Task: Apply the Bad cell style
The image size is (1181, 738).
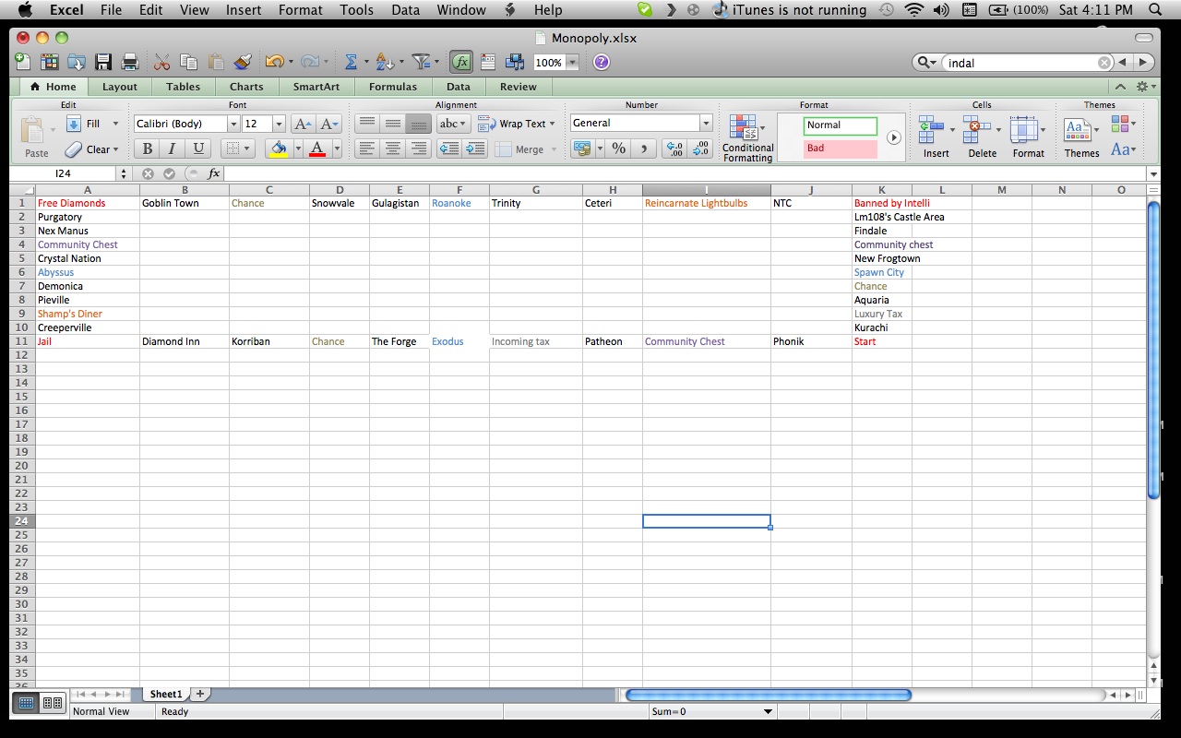Action: tap(840, 149)
